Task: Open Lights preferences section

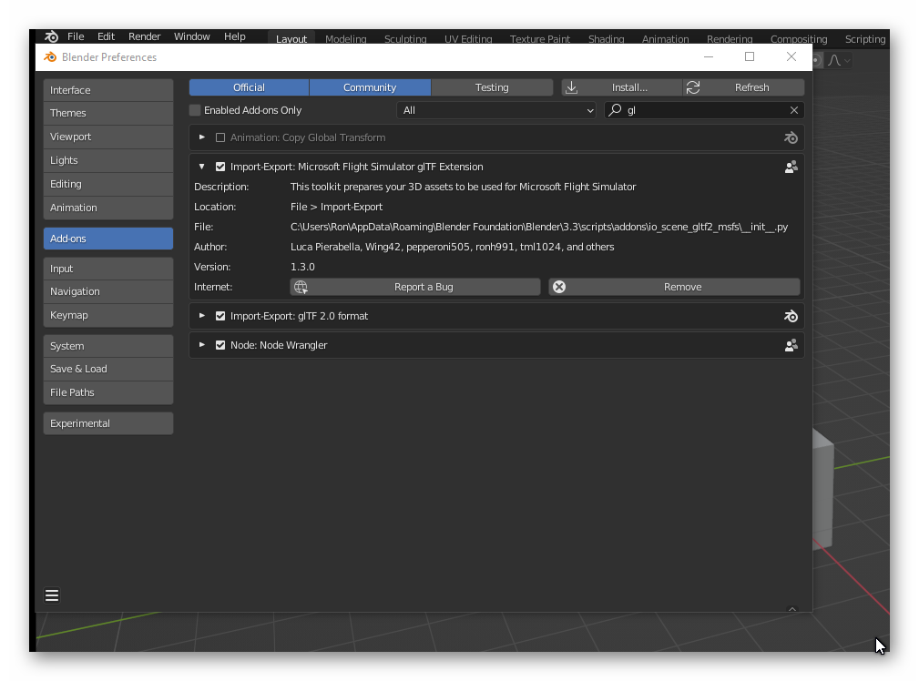Action: [x=108, y=160]
